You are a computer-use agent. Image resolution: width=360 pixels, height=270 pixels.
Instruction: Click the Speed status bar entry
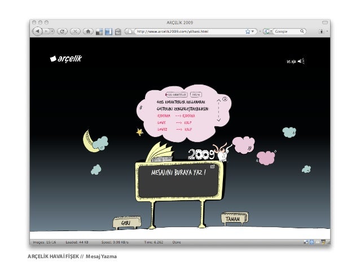pyautogui.click(x=115, y=242)
